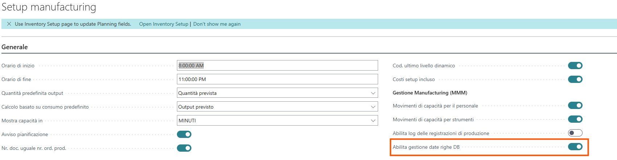The width and height of the screenshot is (617, 160).
Task: Toggle Movimenti di capacità per il personale
Action: (x=575, y=105)
